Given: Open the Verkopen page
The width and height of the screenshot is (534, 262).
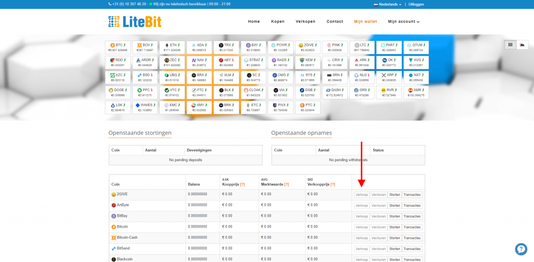Looking at the screenshot, I should click(306, 21).
